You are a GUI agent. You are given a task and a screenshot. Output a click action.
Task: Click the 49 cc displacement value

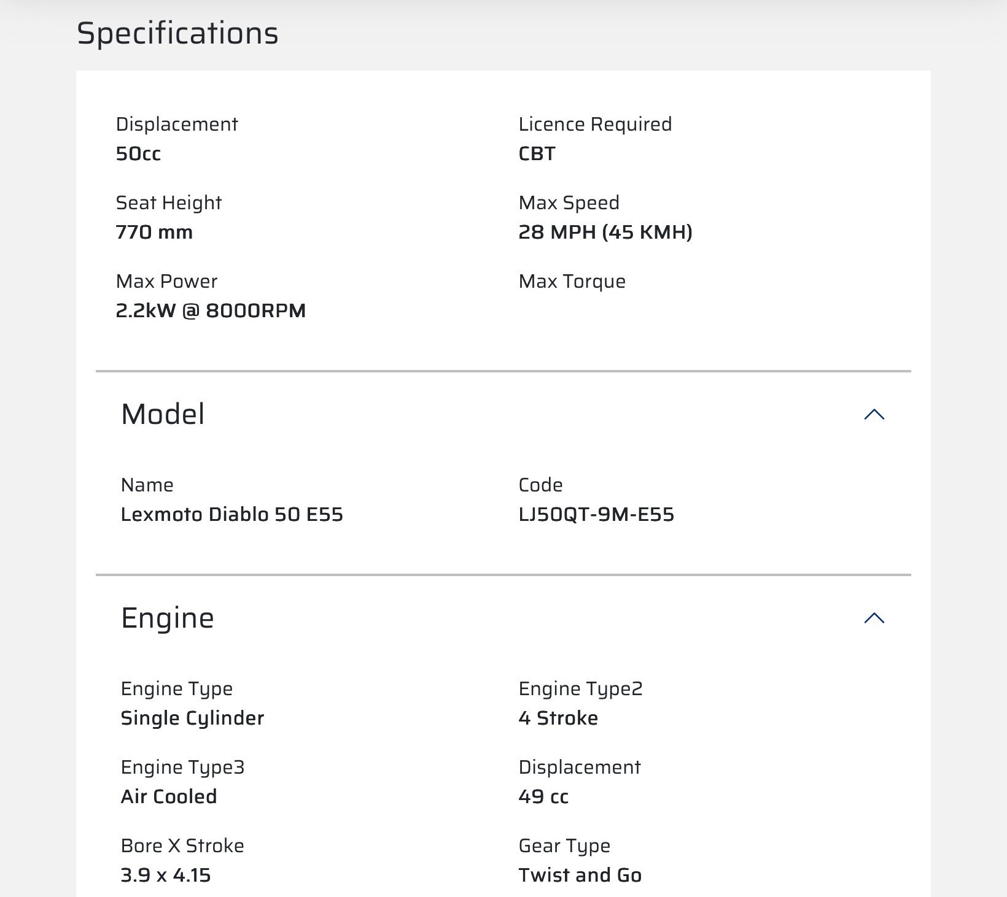[x=543, y=796]
